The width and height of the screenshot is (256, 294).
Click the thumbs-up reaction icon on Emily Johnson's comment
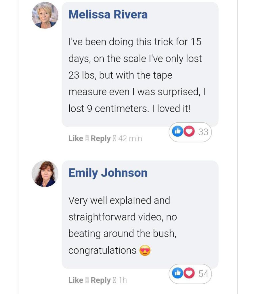pyautogui.click(x=177, y=274)
